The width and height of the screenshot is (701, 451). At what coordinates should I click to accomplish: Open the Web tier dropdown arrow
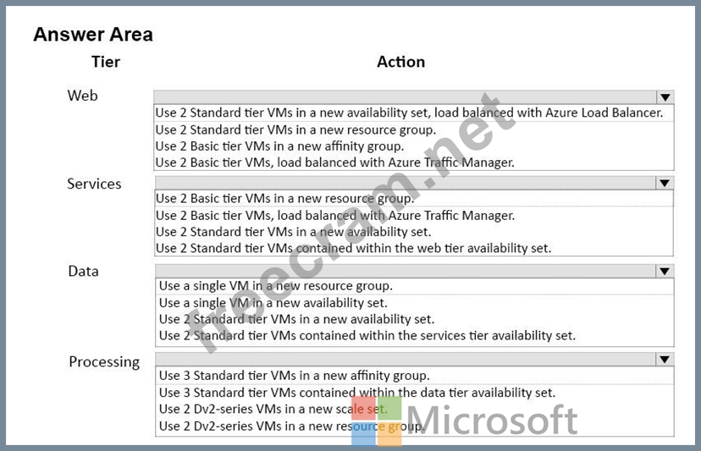pyautogui.click(x=665, y=97)
